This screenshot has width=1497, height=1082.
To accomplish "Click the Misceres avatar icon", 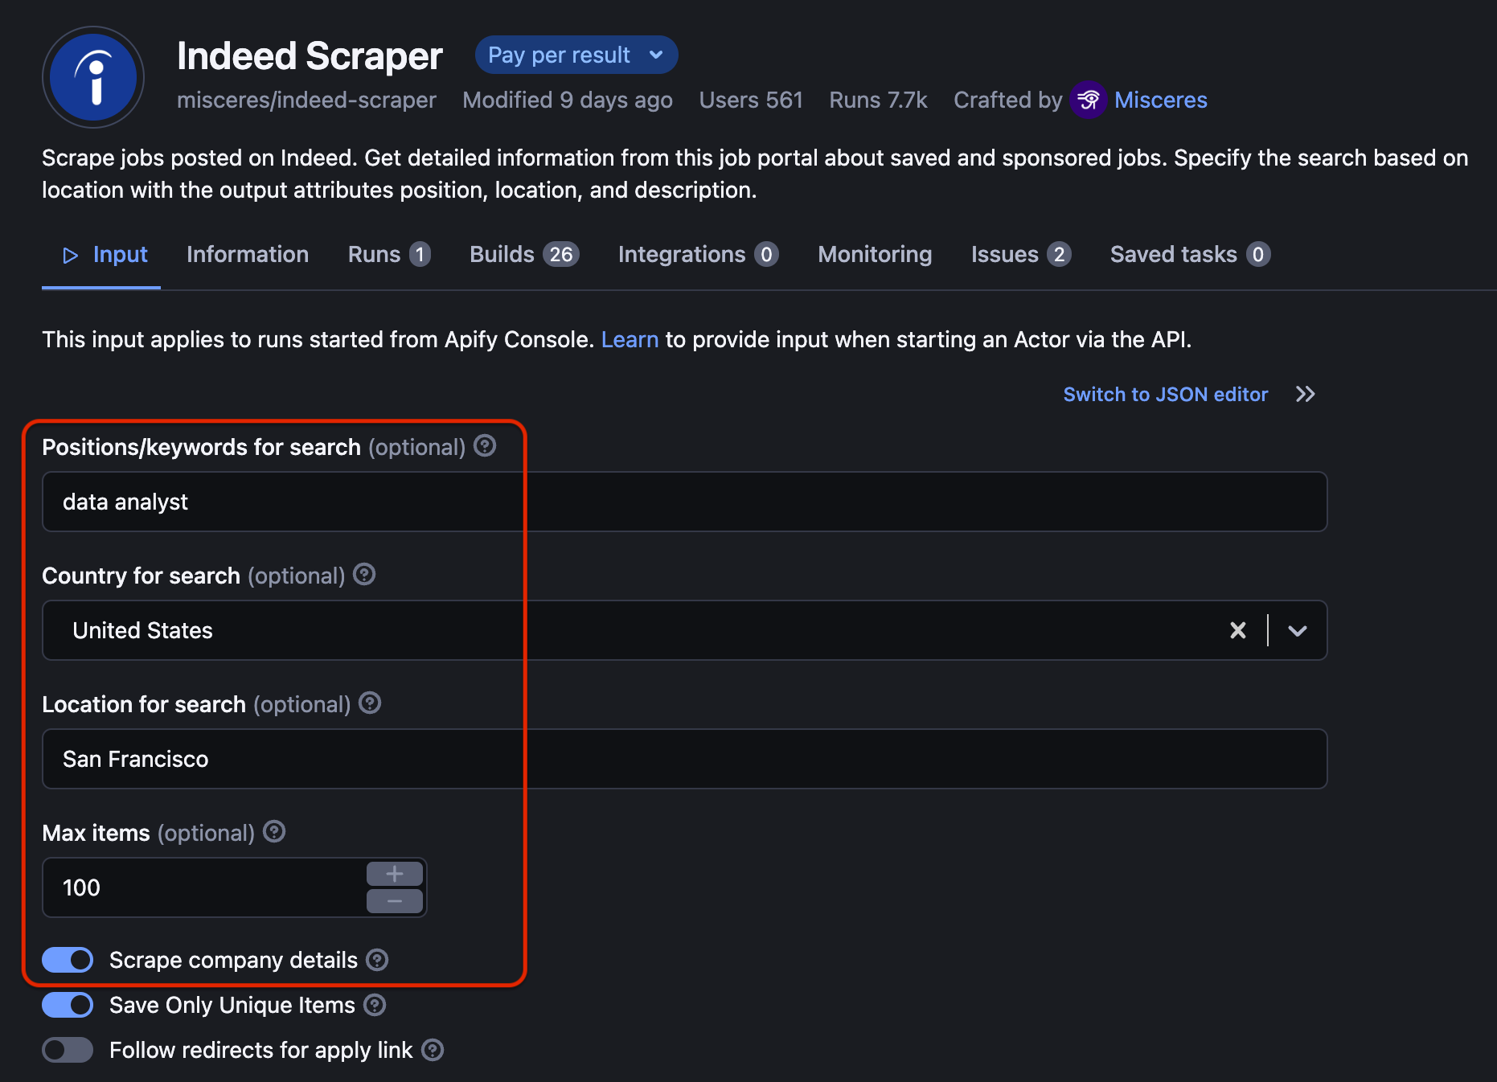I will (1088, 100).
